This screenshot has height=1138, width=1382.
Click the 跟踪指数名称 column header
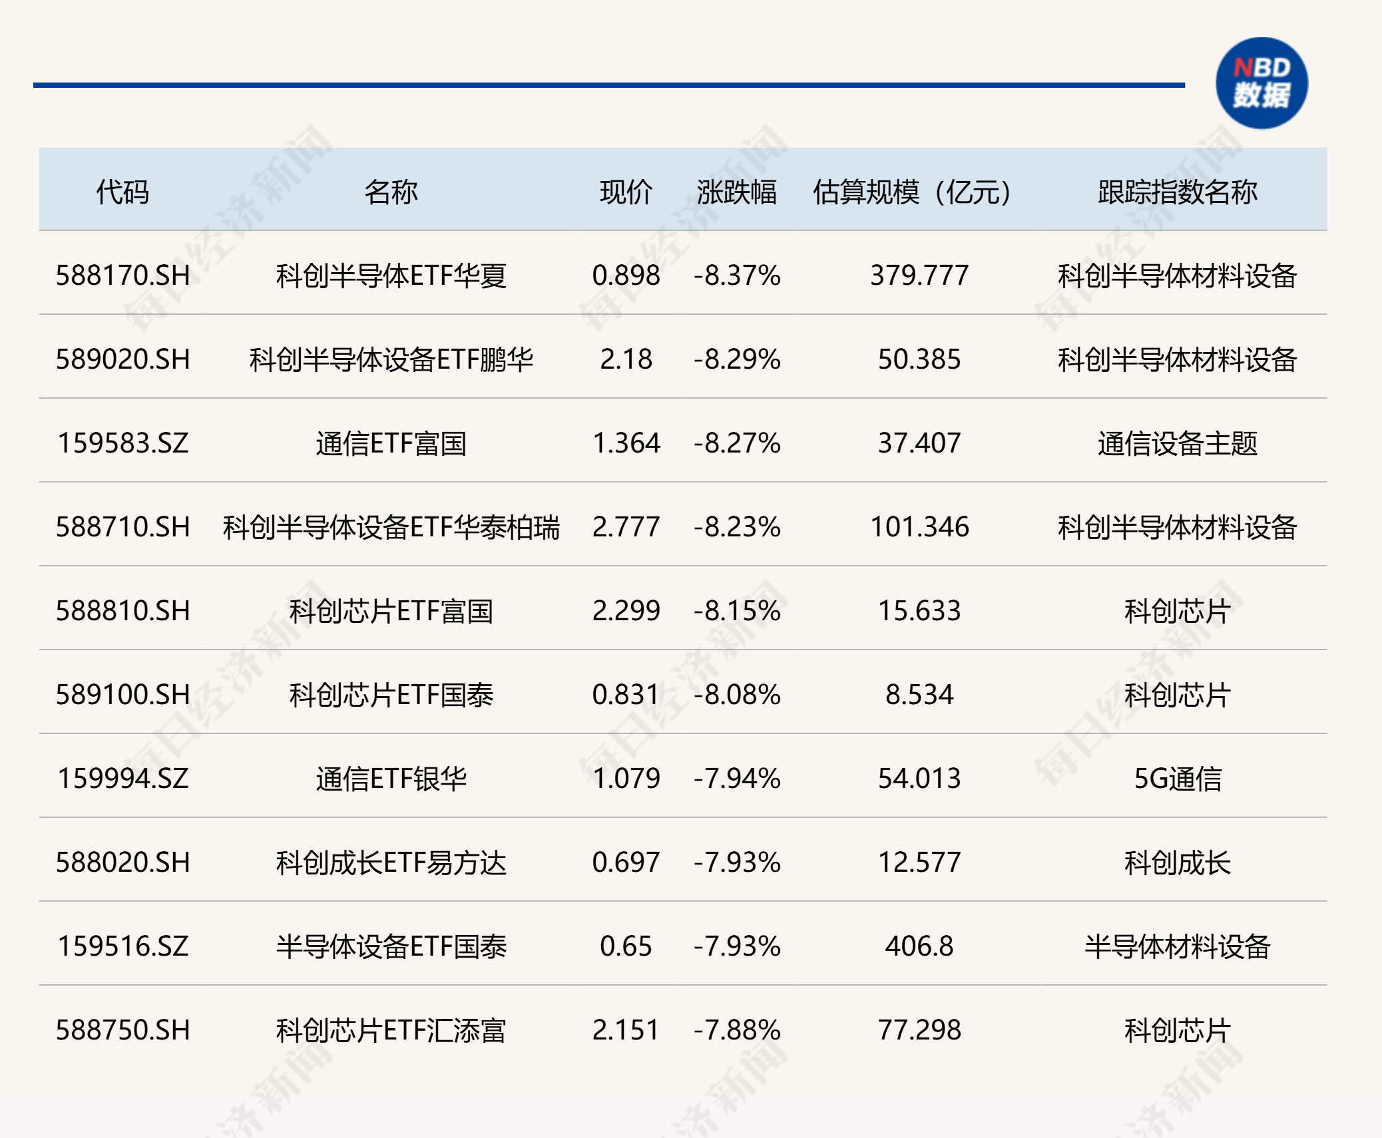pos(1178,192)
